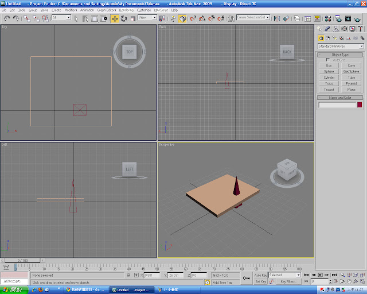Click the GeoSphere primitive button

pyautogui.click(x=351, y=71)
